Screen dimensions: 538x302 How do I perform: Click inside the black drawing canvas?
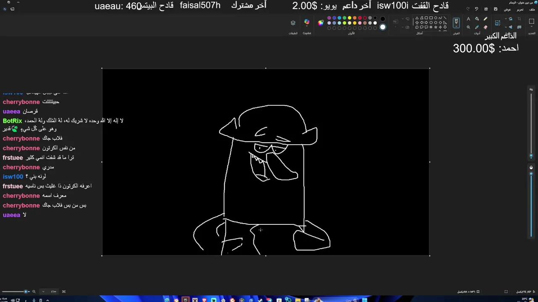(266, 162)
